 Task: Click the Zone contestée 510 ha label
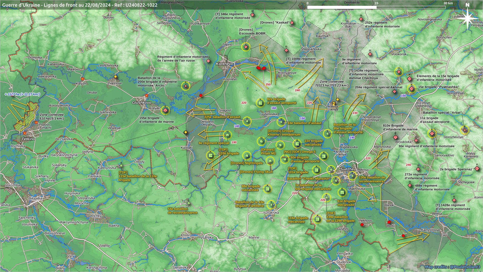coord(52,117)
